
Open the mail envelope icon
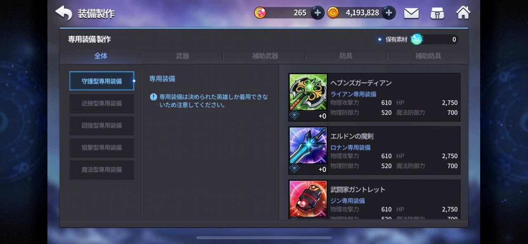click(411, 13)
